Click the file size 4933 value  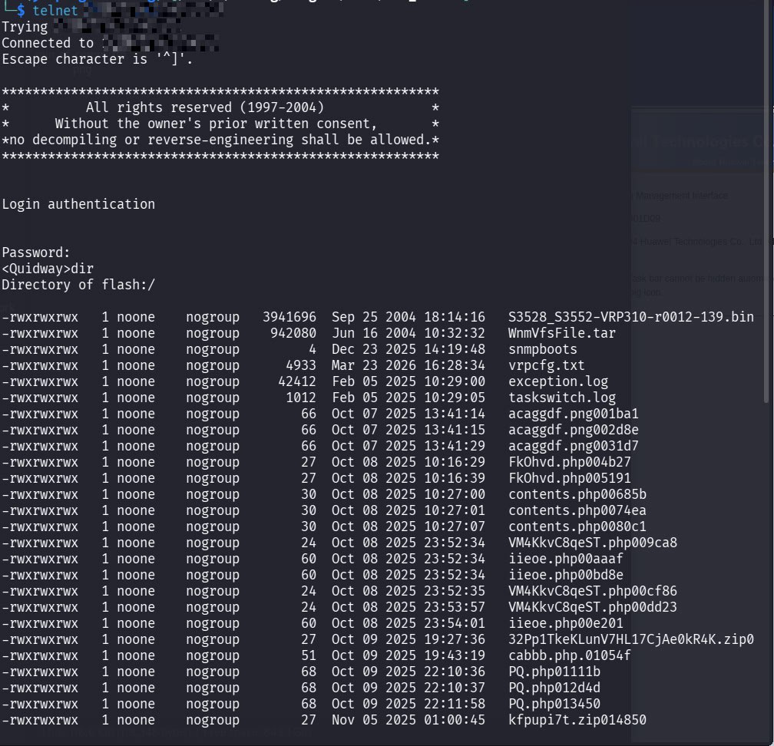pyautogui.click(x=301, y=365)
